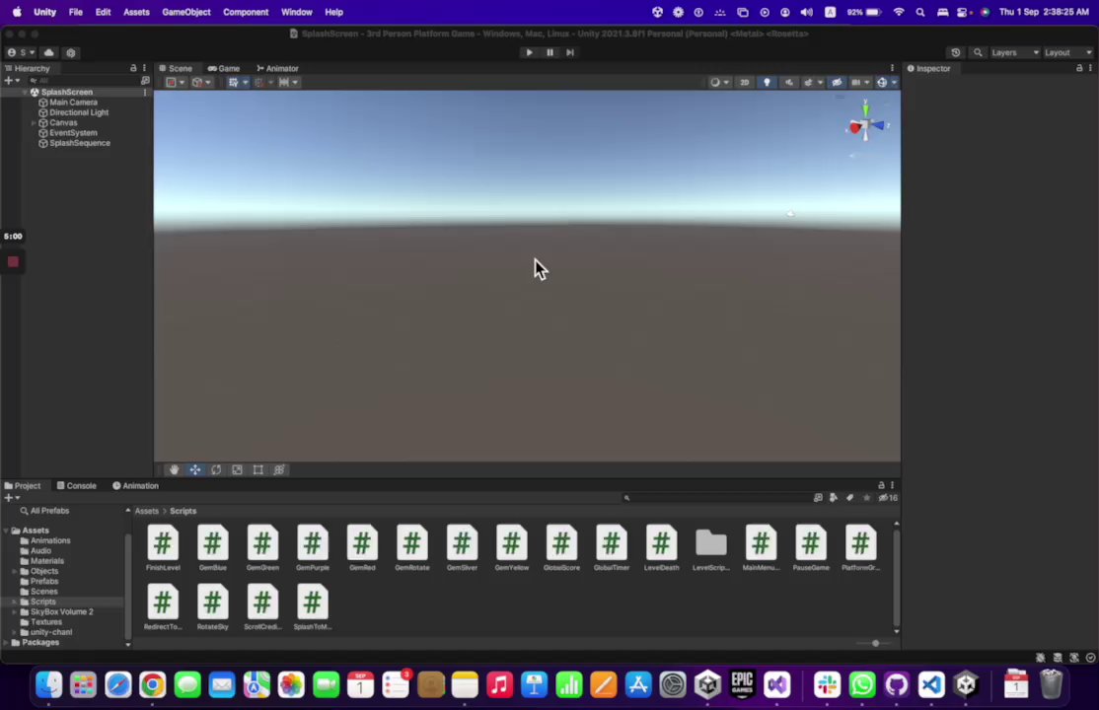
Task: Select the Transform tool in Scene view
Action: tap(279, 469)
